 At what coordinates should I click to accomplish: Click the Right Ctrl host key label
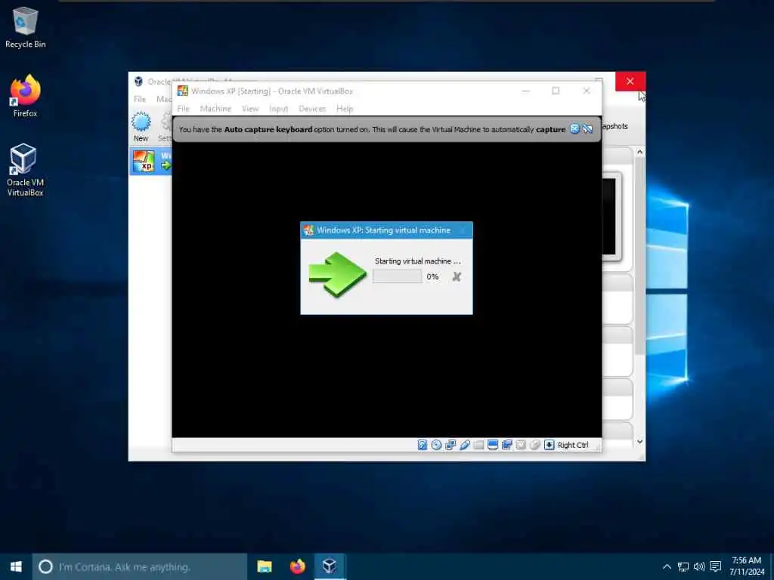pyautogui.click(x=573, y=445)
